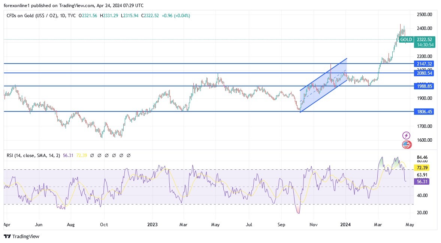Viewport: 441px width, 243px height.
Task: Click the purple 56.31 RSI axis label
Action: (422, 182)
